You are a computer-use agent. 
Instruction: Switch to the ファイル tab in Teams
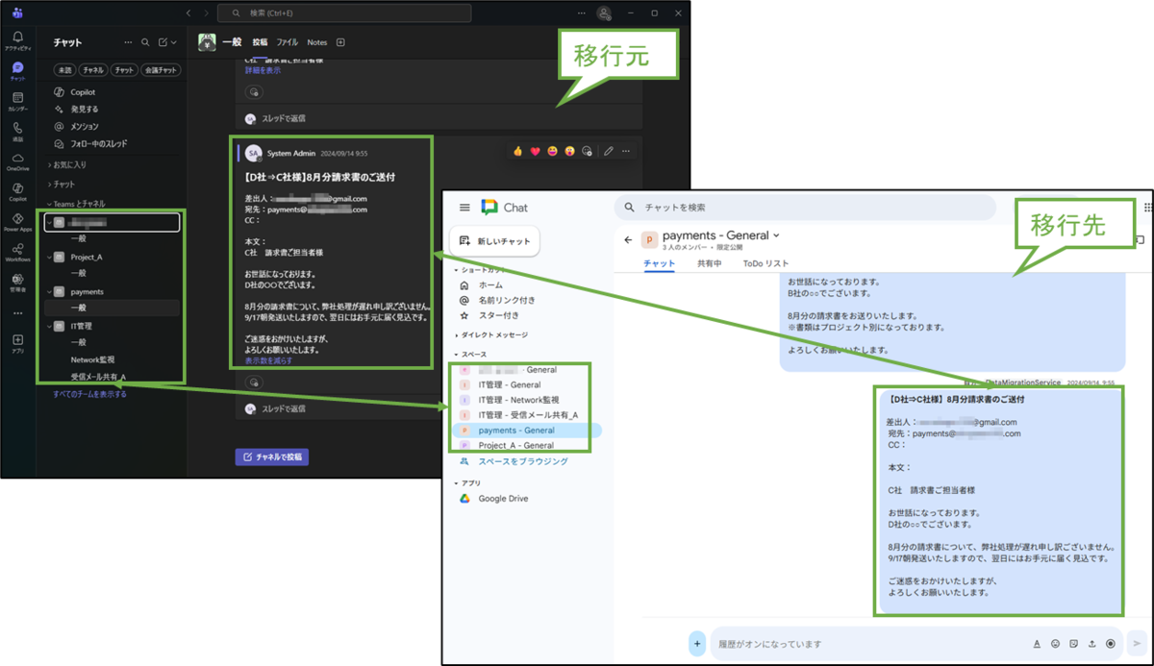[x=288, y=42]
